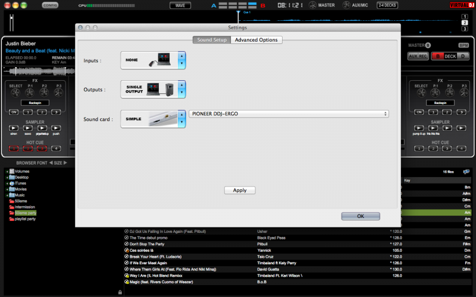Enable the AUX REC button
The image size is (476, 297).
[x=417, y=56]
